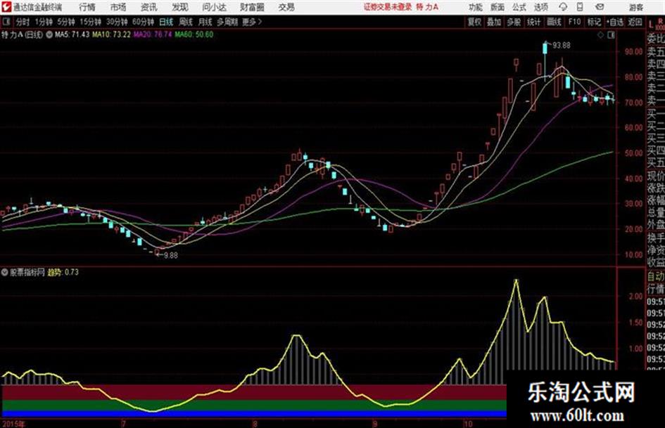This screenshot has height=428, width=665.
Task: Expand the round arrow beside 股票指标网
Action: pos(5,273)
